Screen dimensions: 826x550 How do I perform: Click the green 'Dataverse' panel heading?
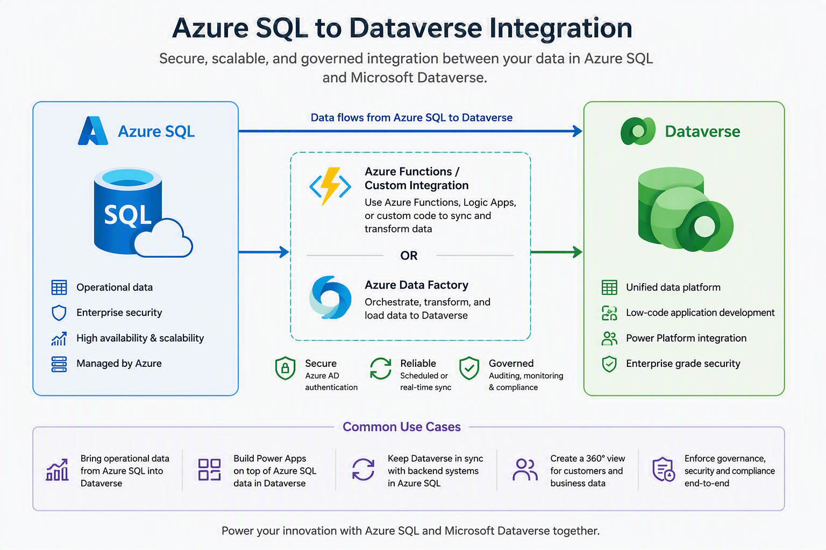(x=702, y=131)
